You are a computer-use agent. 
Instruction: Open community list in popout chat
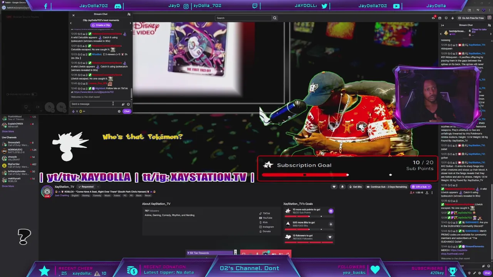[x=129, y=14]
